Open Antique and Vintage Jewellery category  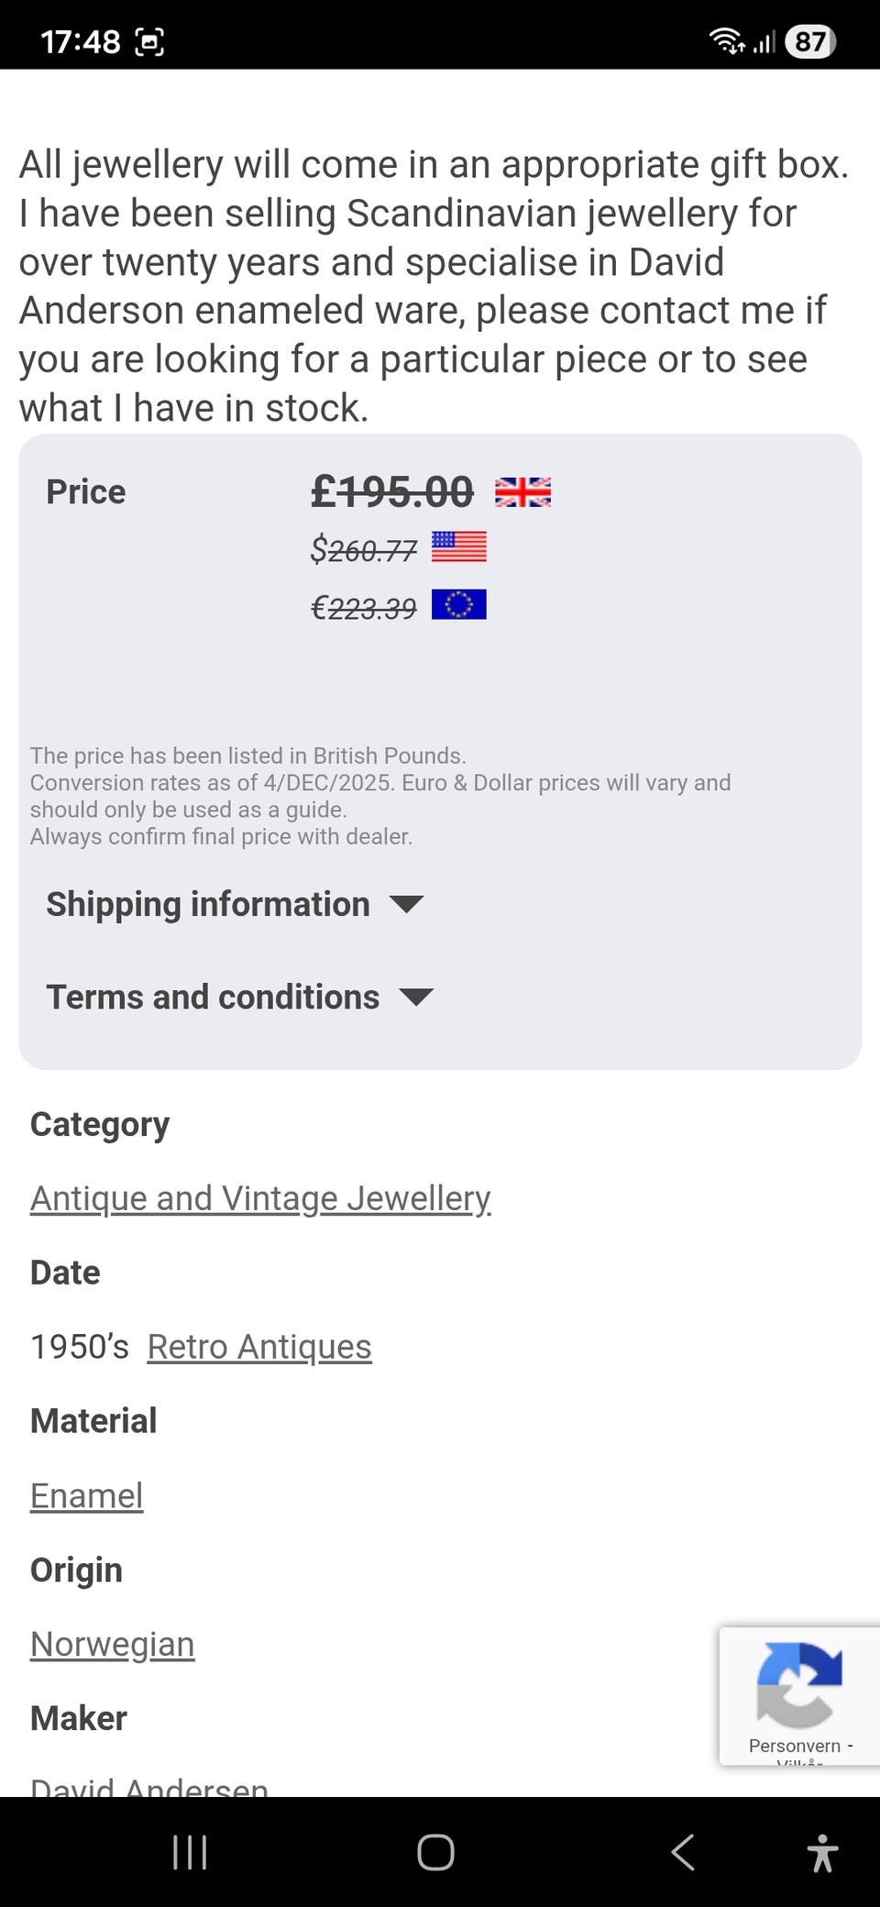pyautogui.click(x=260, y=1198)
